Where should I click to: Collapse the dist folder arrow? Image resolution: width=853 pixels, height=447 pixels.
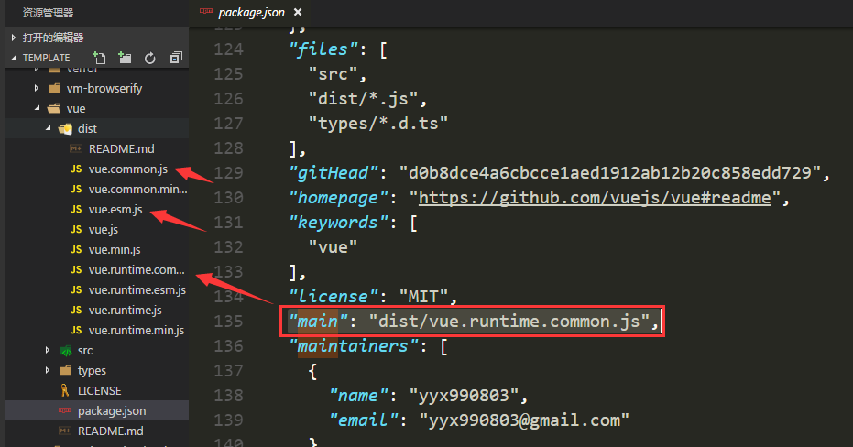[48, 128]
